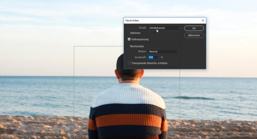Click the top edge of the dotted selection
Viewport: 257px width, 139px height.
coord(98,46)
